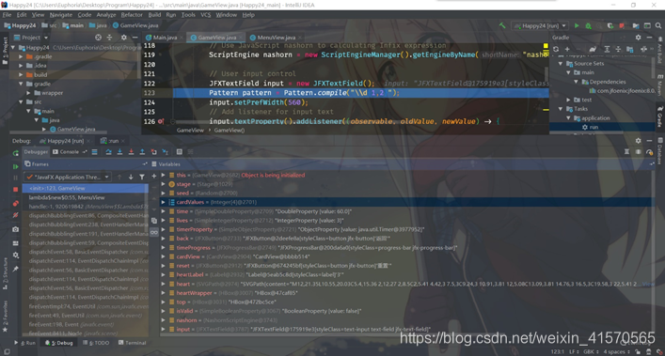
Task: Stop debugging with red square in debug sidebar
Action: pos(16,189)
